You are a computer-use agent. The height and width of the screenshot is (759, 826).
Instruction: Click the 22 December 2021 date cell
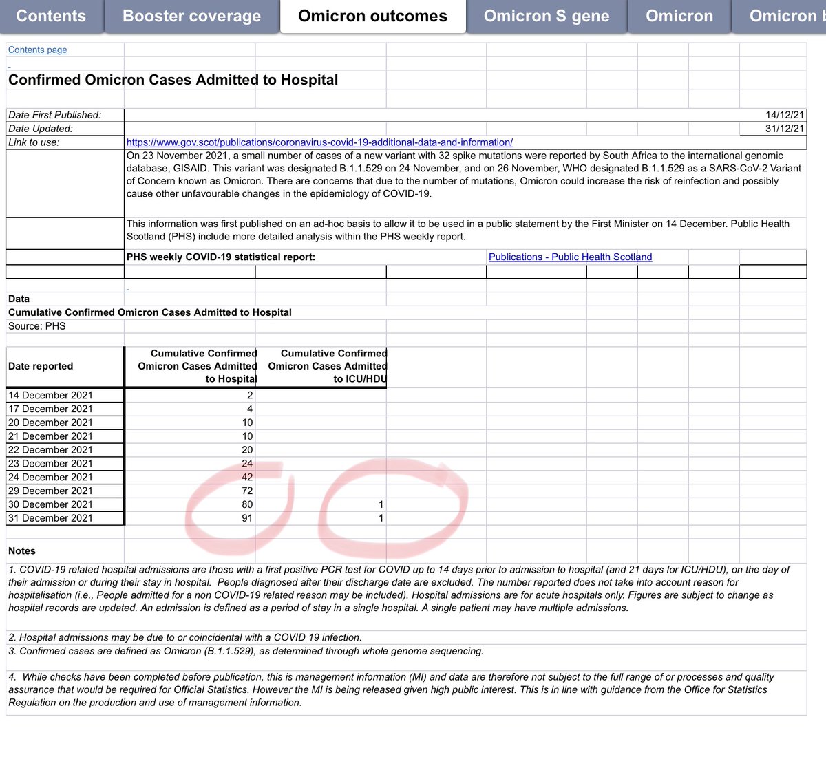pos(65,450)
